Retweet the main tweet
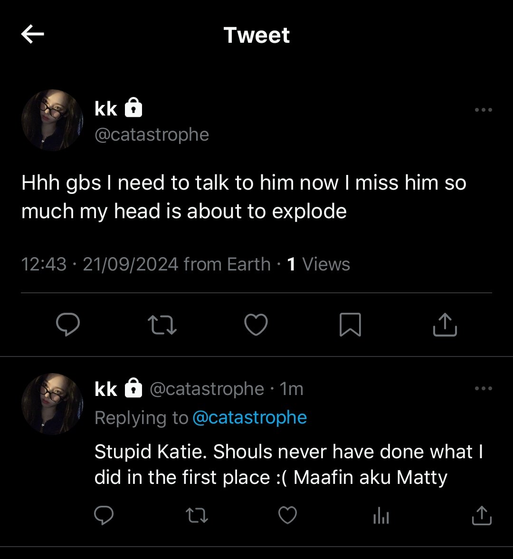The image size is (513, 559). click(162, 324)
